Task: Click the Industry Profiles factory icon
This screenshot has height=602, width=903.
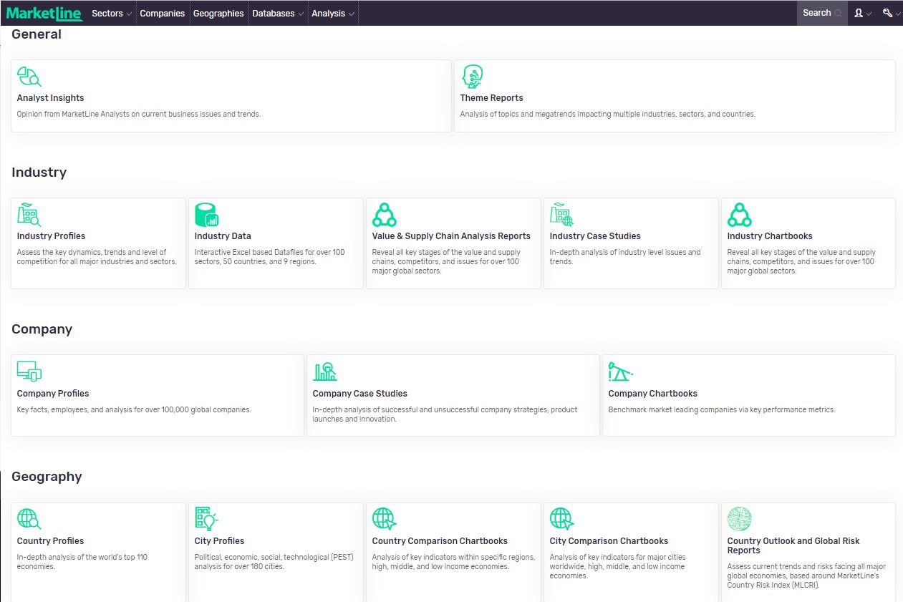Action: pyautogui.click(x=29, y=215)
